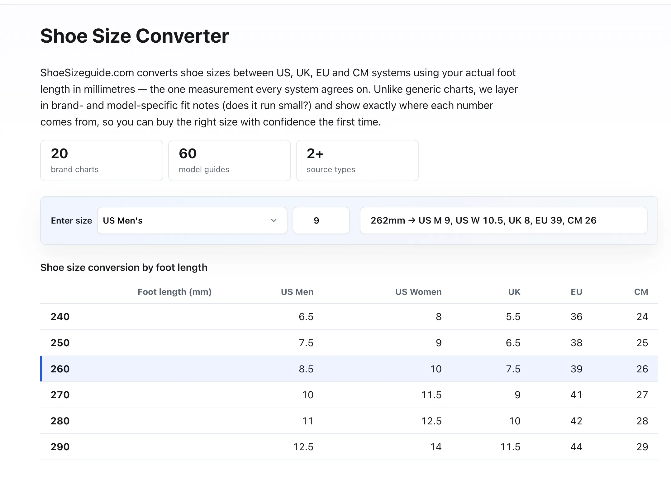
Task: Click the Shoe Size Converter page heading
Action: [135, 36]
